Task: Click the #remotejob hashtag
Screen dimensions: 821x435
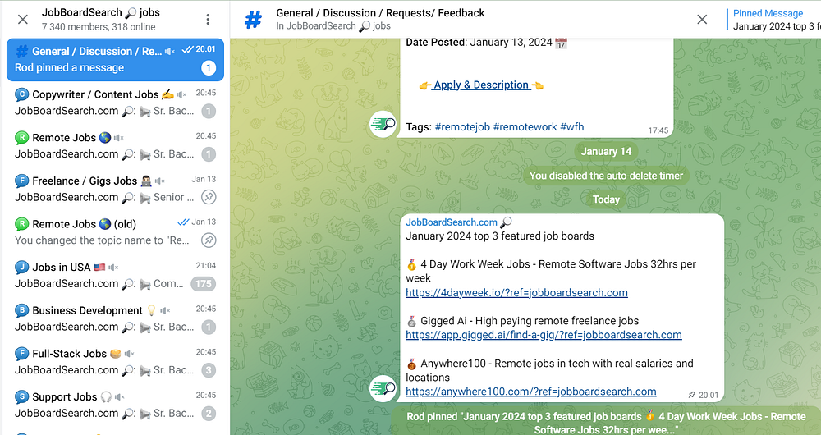Action: pos(462,126)
